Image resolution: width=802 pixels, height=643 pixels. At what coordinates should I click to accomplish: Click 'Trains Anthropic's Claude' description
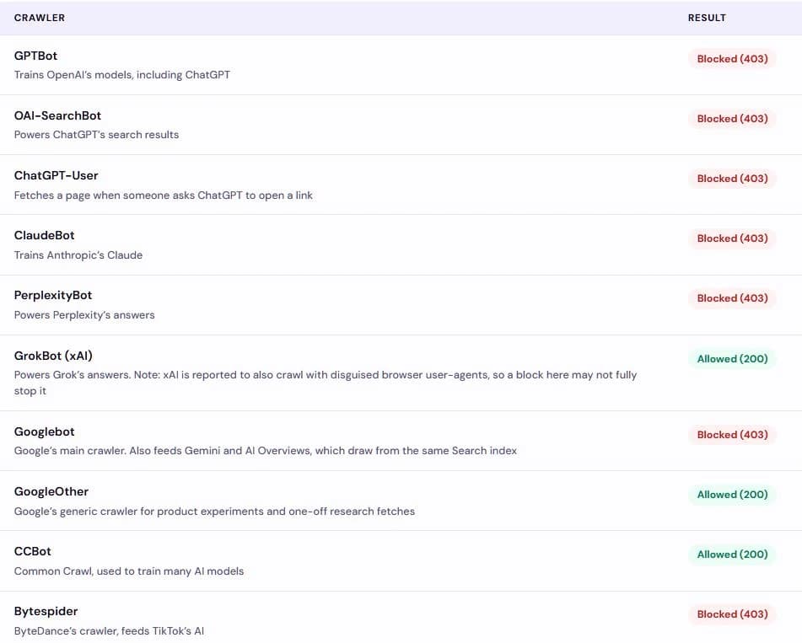[78, 255]
